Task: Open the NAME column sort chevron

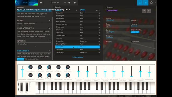Action: (77, 10)
